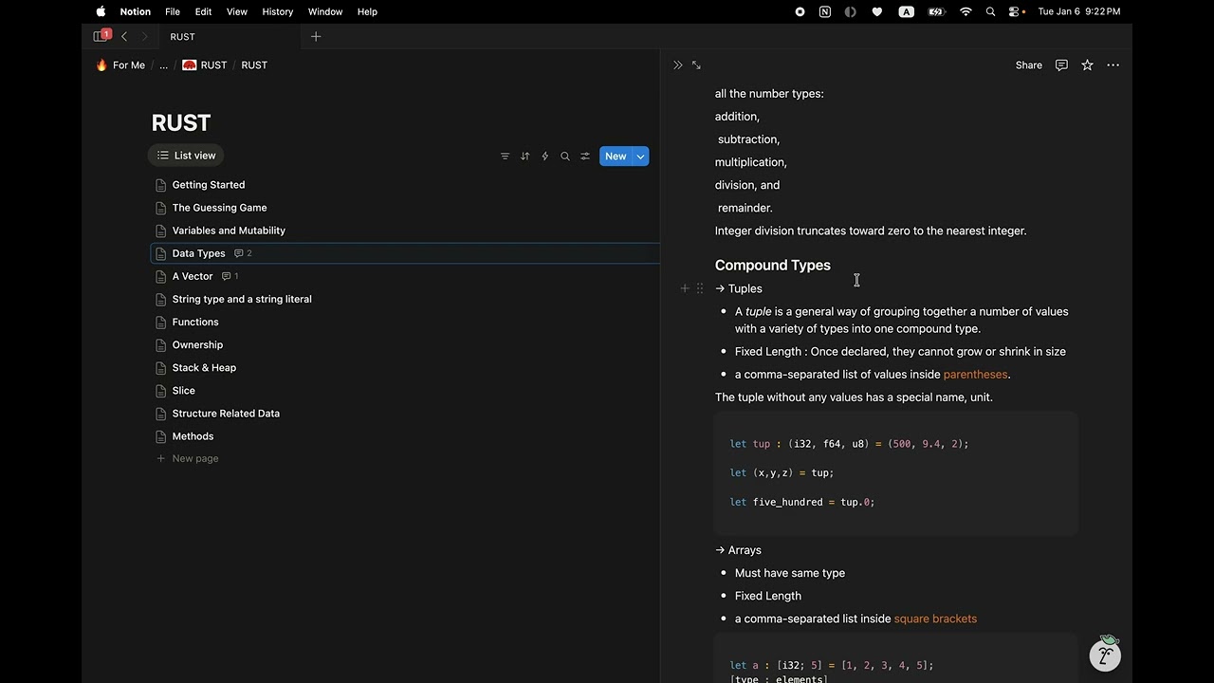Go to For Me breadcrumb
Viewport: 1214px width, 683px height.
coord(120,65)
